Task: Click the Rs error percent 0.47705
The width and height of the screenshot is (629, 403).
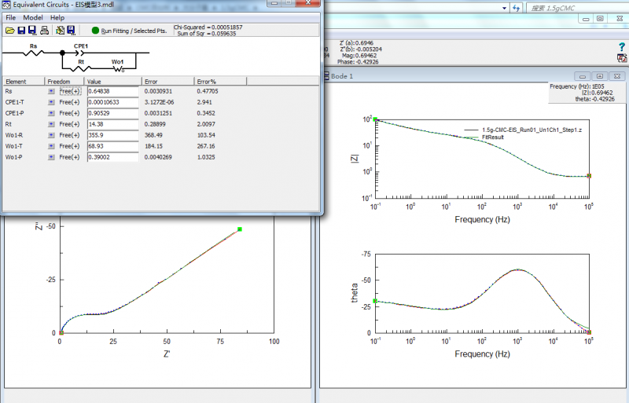Action: click(x=208, y=91)
